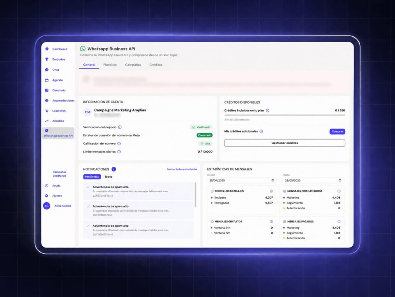Switch to the Plantillas tab

point(110,65)
